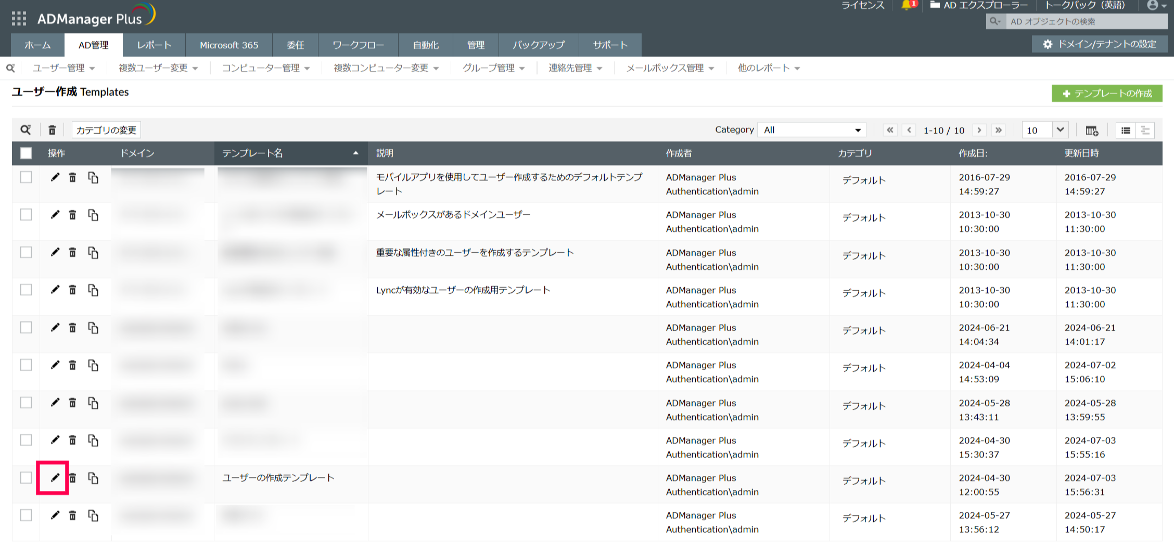Viewport: 1174px width, 545px height.
Task: Open the notification bell icon
Action: [907, 6]
